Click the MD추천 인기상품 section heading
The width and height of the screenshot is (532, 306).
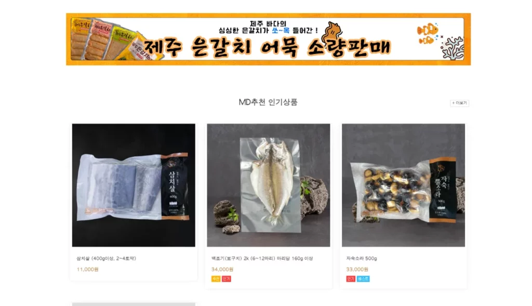(x=268, y=102)
